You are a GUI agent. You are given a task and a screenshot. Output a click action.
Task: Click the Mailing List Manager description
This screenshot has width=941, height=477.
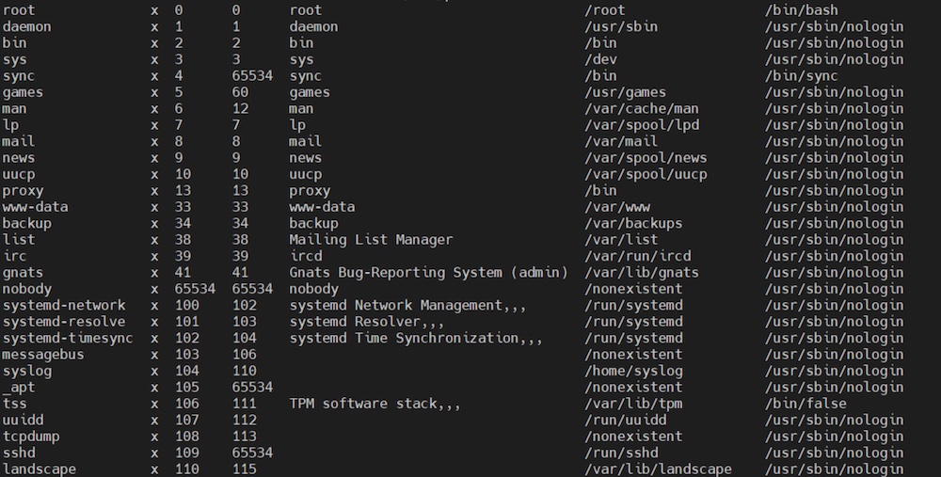tap(371, 240)
